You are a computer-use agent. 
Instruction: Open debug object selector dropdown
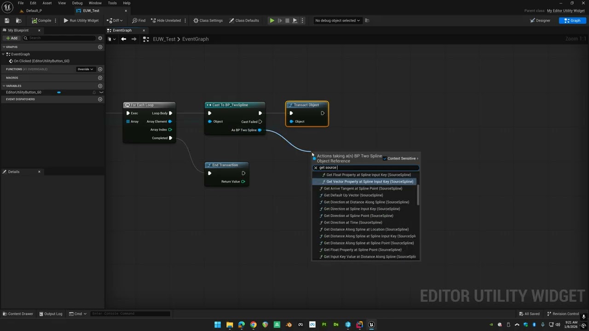pos(337,20)
